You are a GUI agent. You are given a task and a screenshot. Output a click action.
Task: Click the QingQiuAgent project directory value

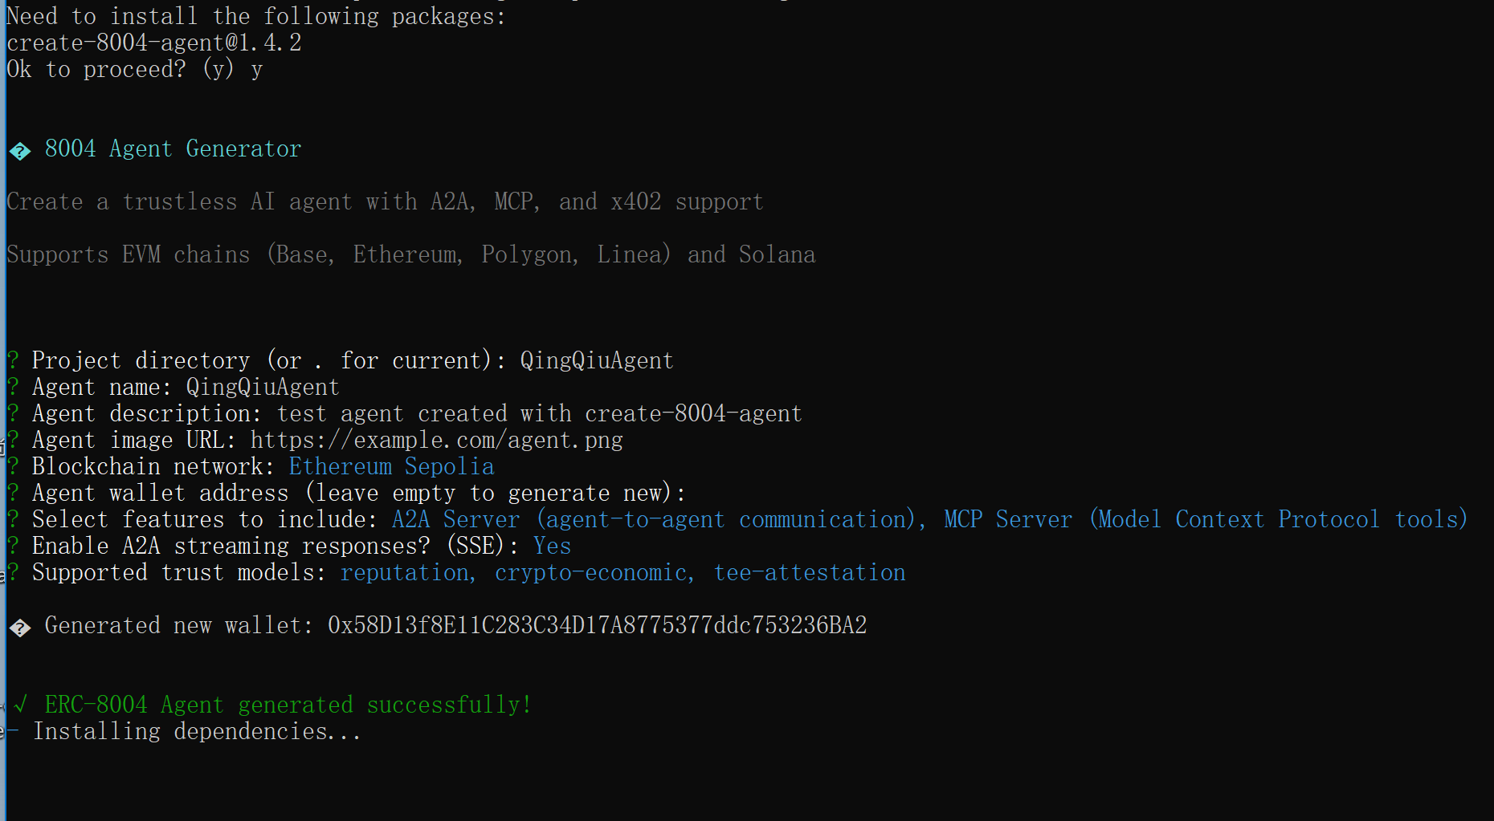[596, 360]
